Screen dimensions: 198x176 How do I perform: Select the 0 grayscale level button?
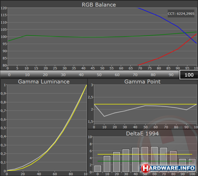click(9, 75)
